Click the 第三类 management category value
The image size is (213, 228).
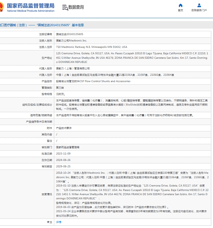[x=60, y=88]
